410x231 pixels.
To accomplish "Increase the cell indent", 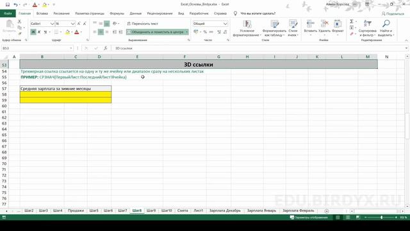I will click(x=120, y=32).
